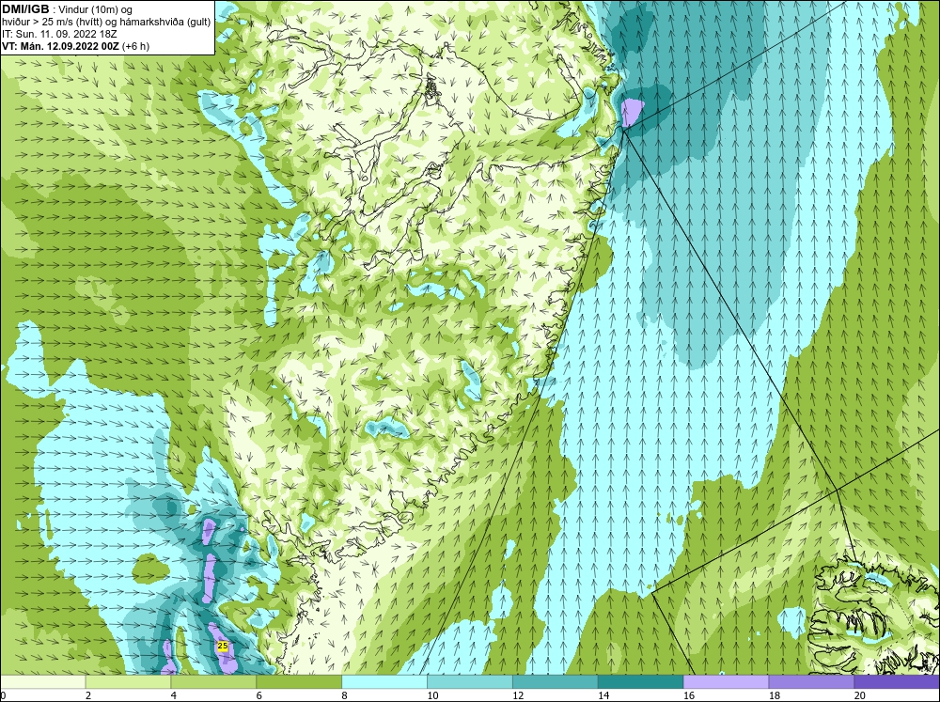Click the legend tick label 4
This screenshot has height=702, width=940.
pyautogui.click(x=173, y=695)
